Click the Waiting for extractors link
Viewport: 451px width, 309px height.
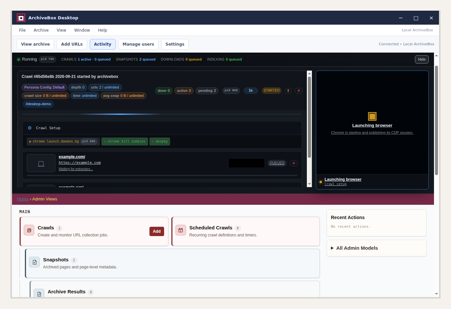click(x=76, y=169)
